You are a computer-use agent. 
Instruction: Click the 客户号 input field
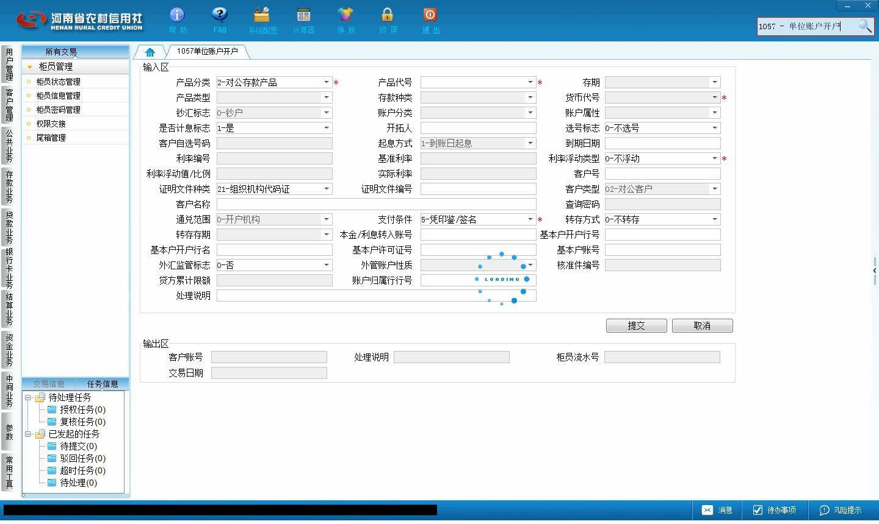663,174
